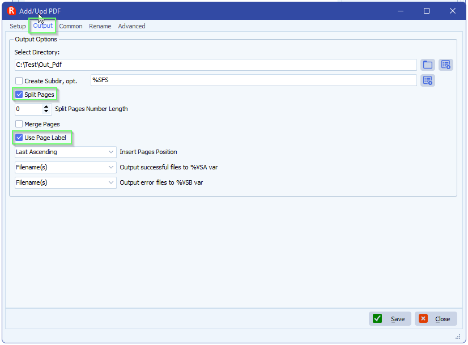Image resolution: width=468 pixels, height=345 pixels.
Task: Click the resize grip at the dialog corner
Action: 457,337
